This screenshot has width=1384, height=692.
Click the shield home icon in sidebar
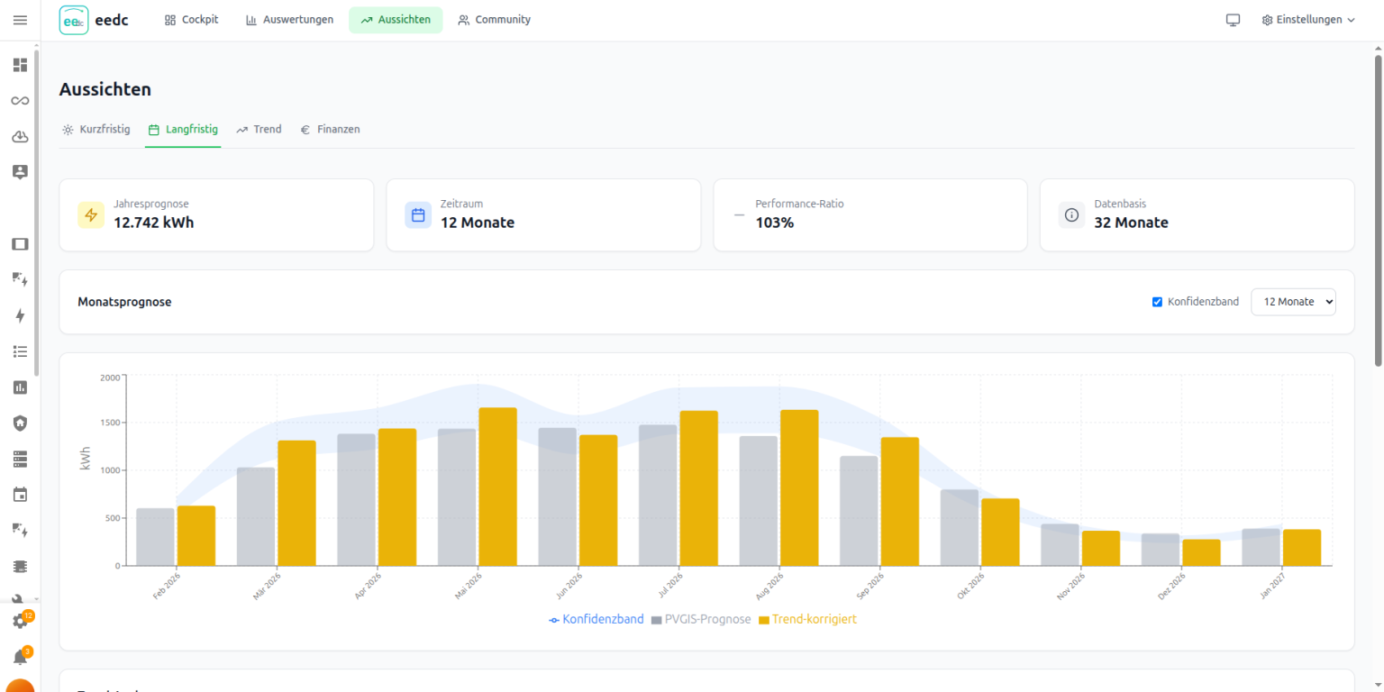pyautogui.click(x=20, y=423)
